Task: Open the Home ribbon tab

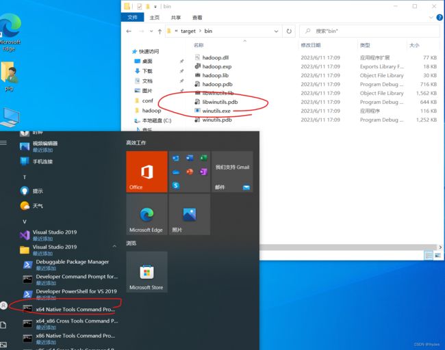Action: tap(155, 18)
